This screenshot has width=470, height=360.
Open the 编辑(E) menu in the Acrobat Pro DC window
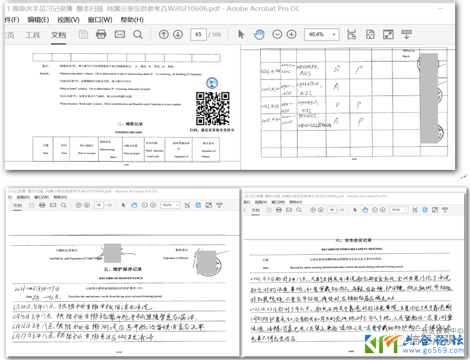[38, 20]
